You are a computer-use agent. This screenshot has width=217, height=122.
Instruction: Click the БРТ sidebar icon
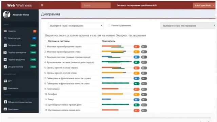coord(5,81)
